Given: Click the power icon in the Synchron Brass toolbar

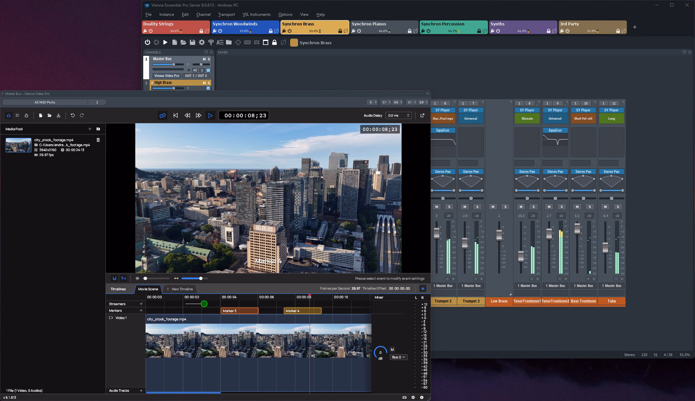Looking at the screenshot, I should point(147,42).
